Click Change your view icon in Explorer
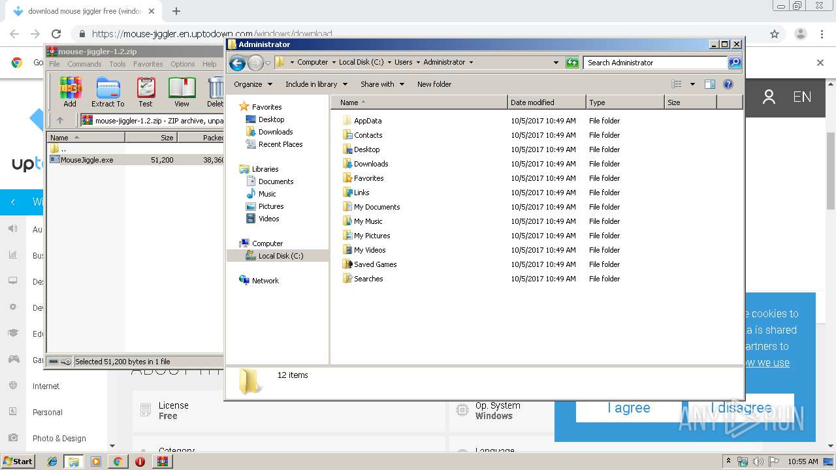This screenshot has width=836, height=470. 677,84
